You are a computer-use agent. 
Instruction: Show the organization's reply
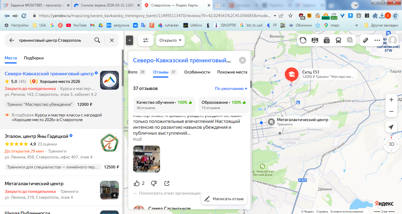click(170, 193)
